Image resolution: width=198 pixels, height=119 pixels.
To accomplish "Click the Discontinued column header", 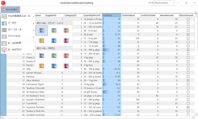I will (x=187, y=15).
